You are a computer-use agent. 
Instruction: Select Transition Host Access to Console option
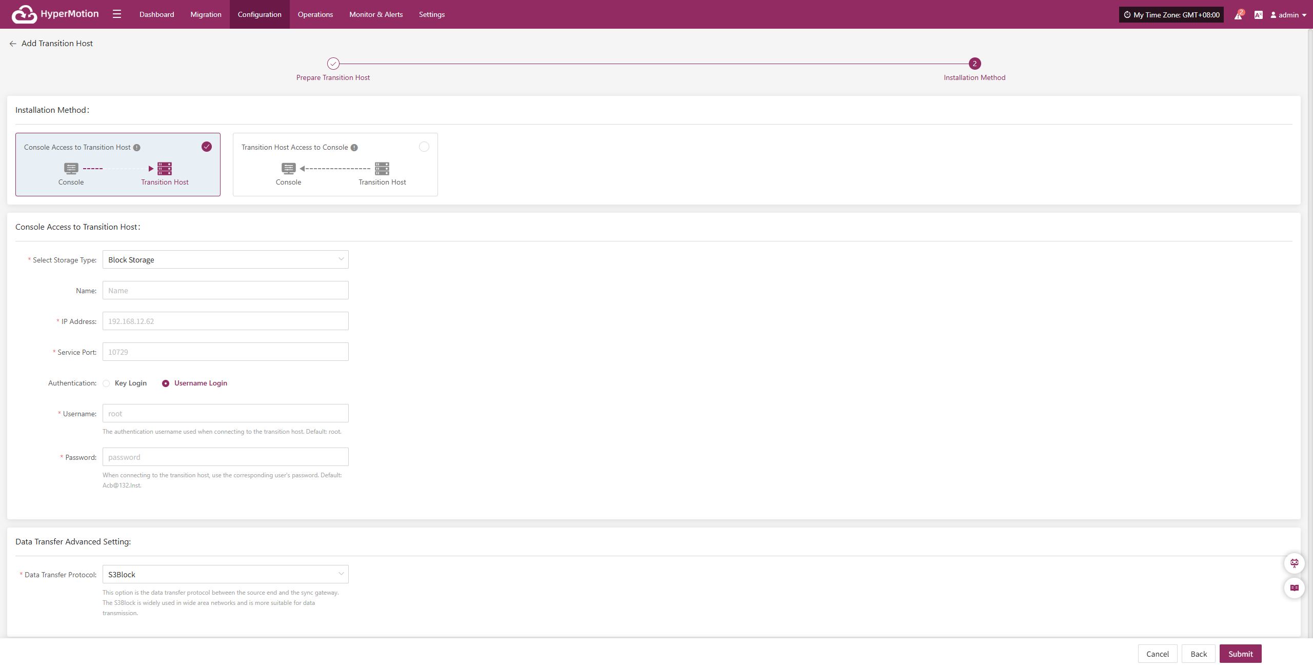(x=424, y=147)
